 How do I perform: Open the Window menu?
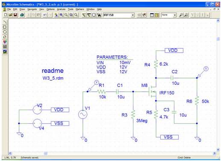coord(91,9)
